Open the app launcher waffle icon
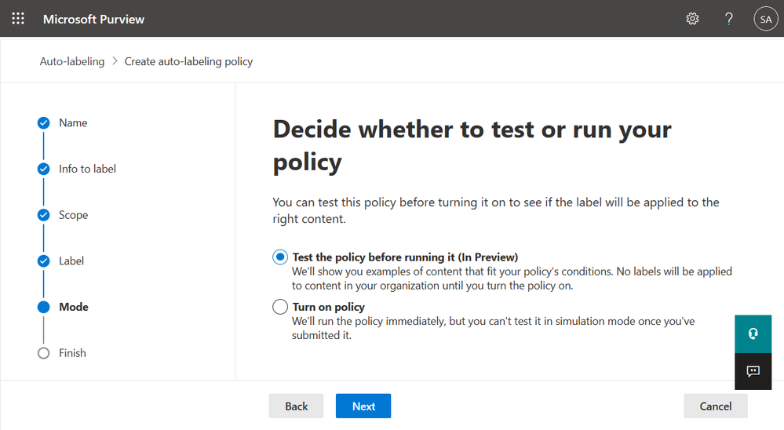Screen dimensions: 784x430 point(18,19)
